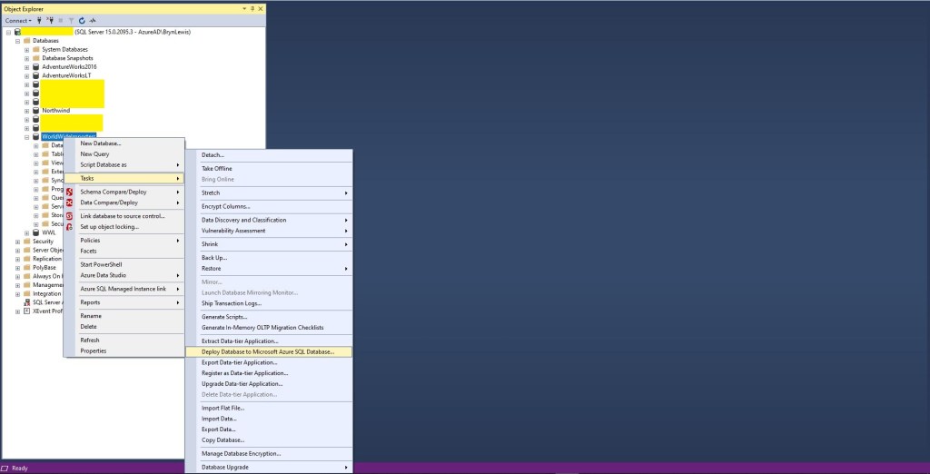This screenshot has height=474, width=930.
Task: Click the Link database to source control icon
Action: [x=70, y=216]
